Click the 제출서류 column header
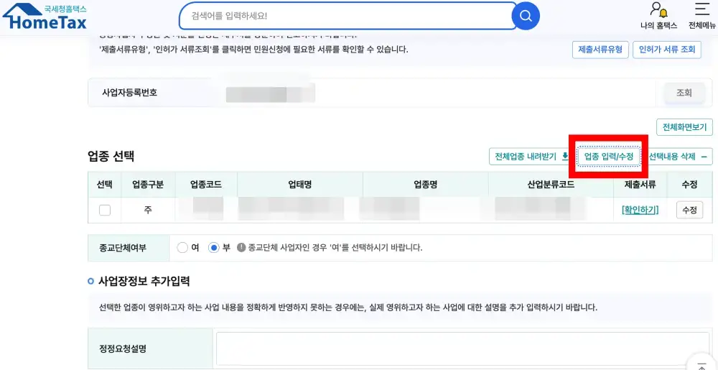Image resolution: width=718 pixels, height=370 pixels. pyautogui.click(x=640, y=185)
